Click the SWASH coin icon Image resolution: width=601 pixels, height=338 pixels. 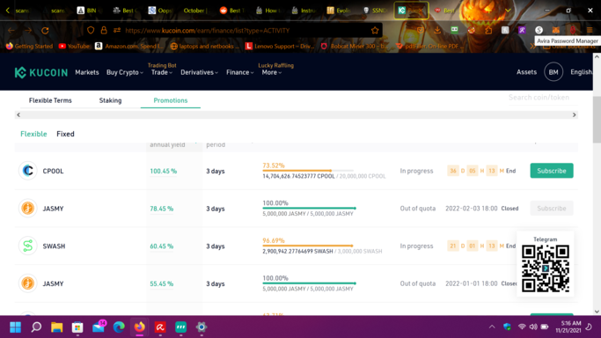(x=27, y=246)
